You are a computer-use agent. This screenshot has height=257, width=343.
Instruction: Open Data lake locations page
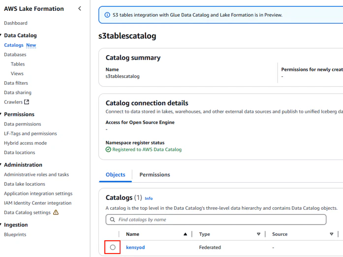pos(25,184)
